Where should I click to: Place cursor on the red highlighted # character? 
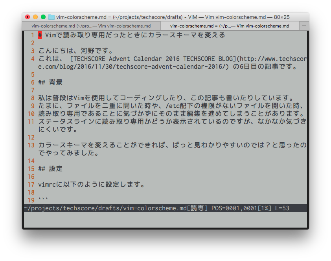point(40,35)
